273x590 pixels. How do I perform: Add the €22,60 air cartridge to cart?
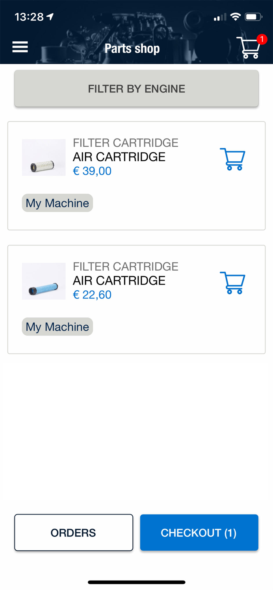point(232,282)
